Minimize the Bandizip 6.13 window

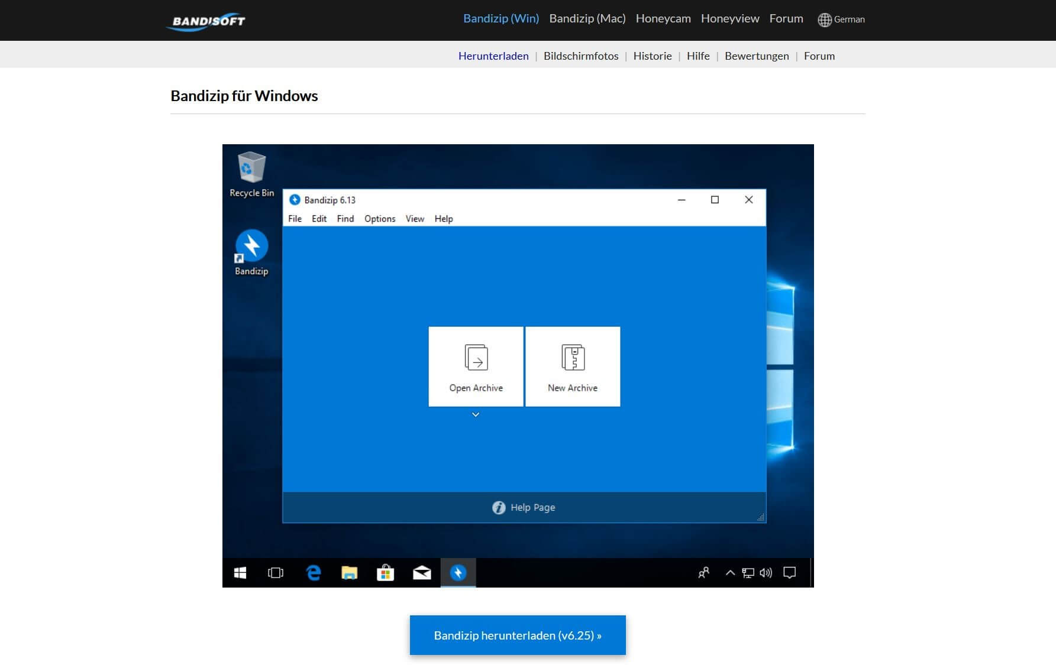tap(682, 200)
